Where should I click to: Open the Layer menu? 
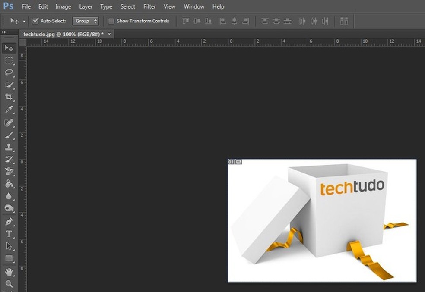(86, 6)
